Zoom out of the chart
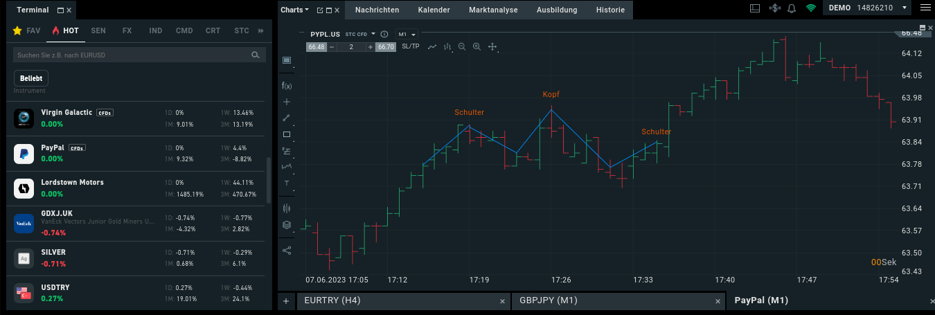 coord(462,47)
